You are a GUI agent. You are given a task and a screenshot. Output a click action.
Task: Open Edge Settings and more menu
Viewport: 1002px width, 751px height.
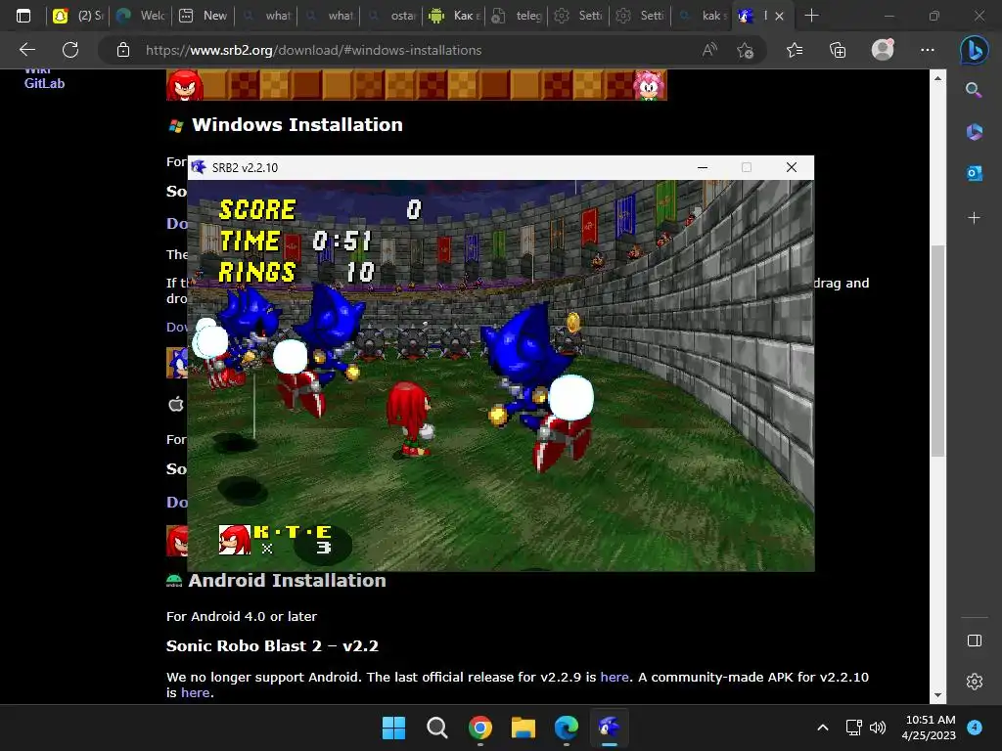pos(928,50)
